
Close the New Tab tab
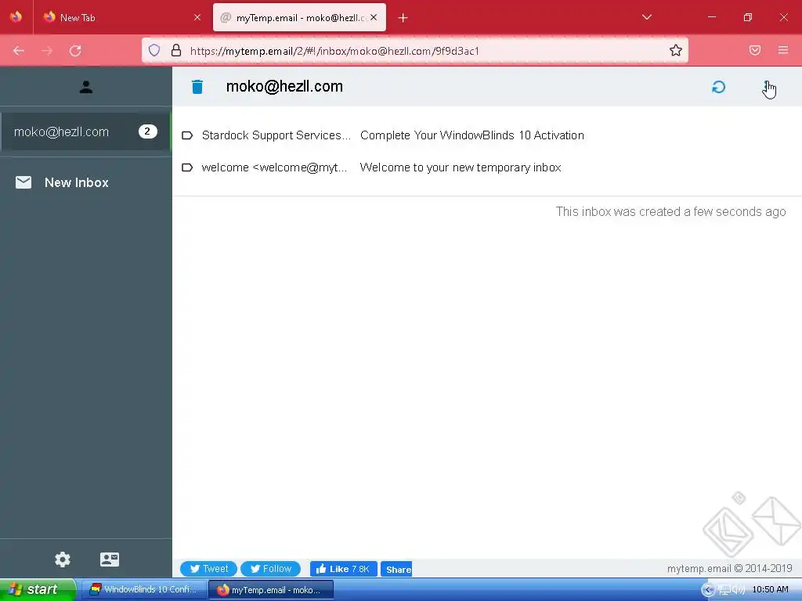click(x=197, y=17)
